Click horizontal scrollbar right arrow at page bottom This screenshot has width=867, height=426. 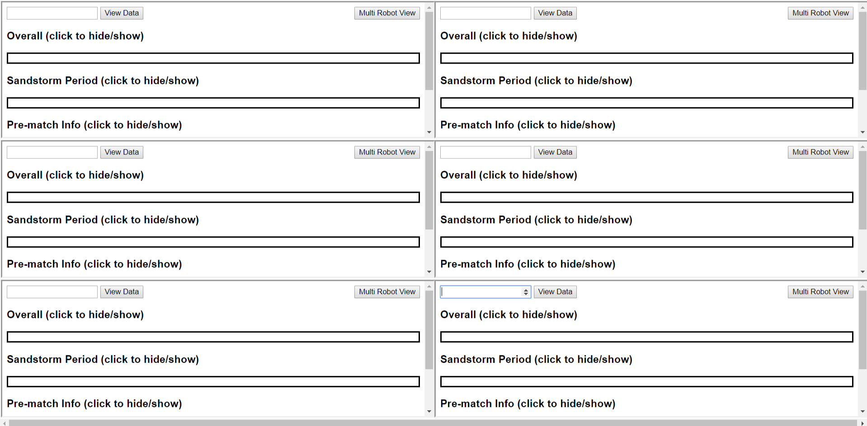pyautogui.click(x=862, y=423)
